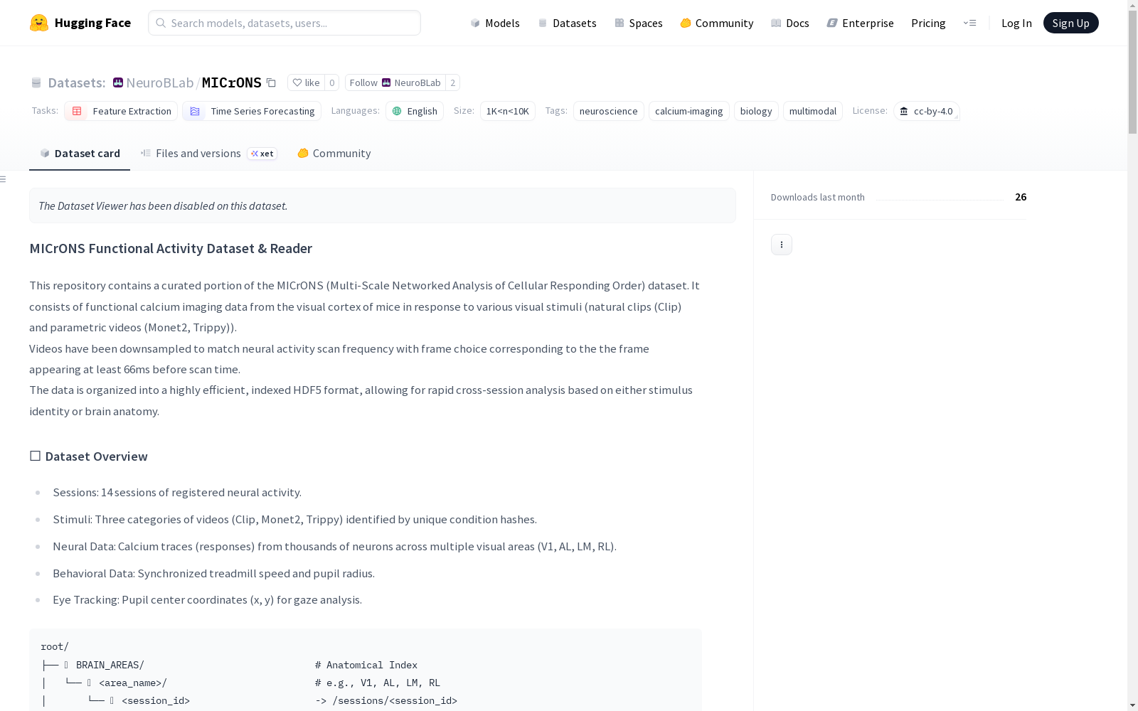The height and width of the screenshot is (711, 1138).
Task: Click the Datasets: breadcrumb label
Action: coord(76,82)
